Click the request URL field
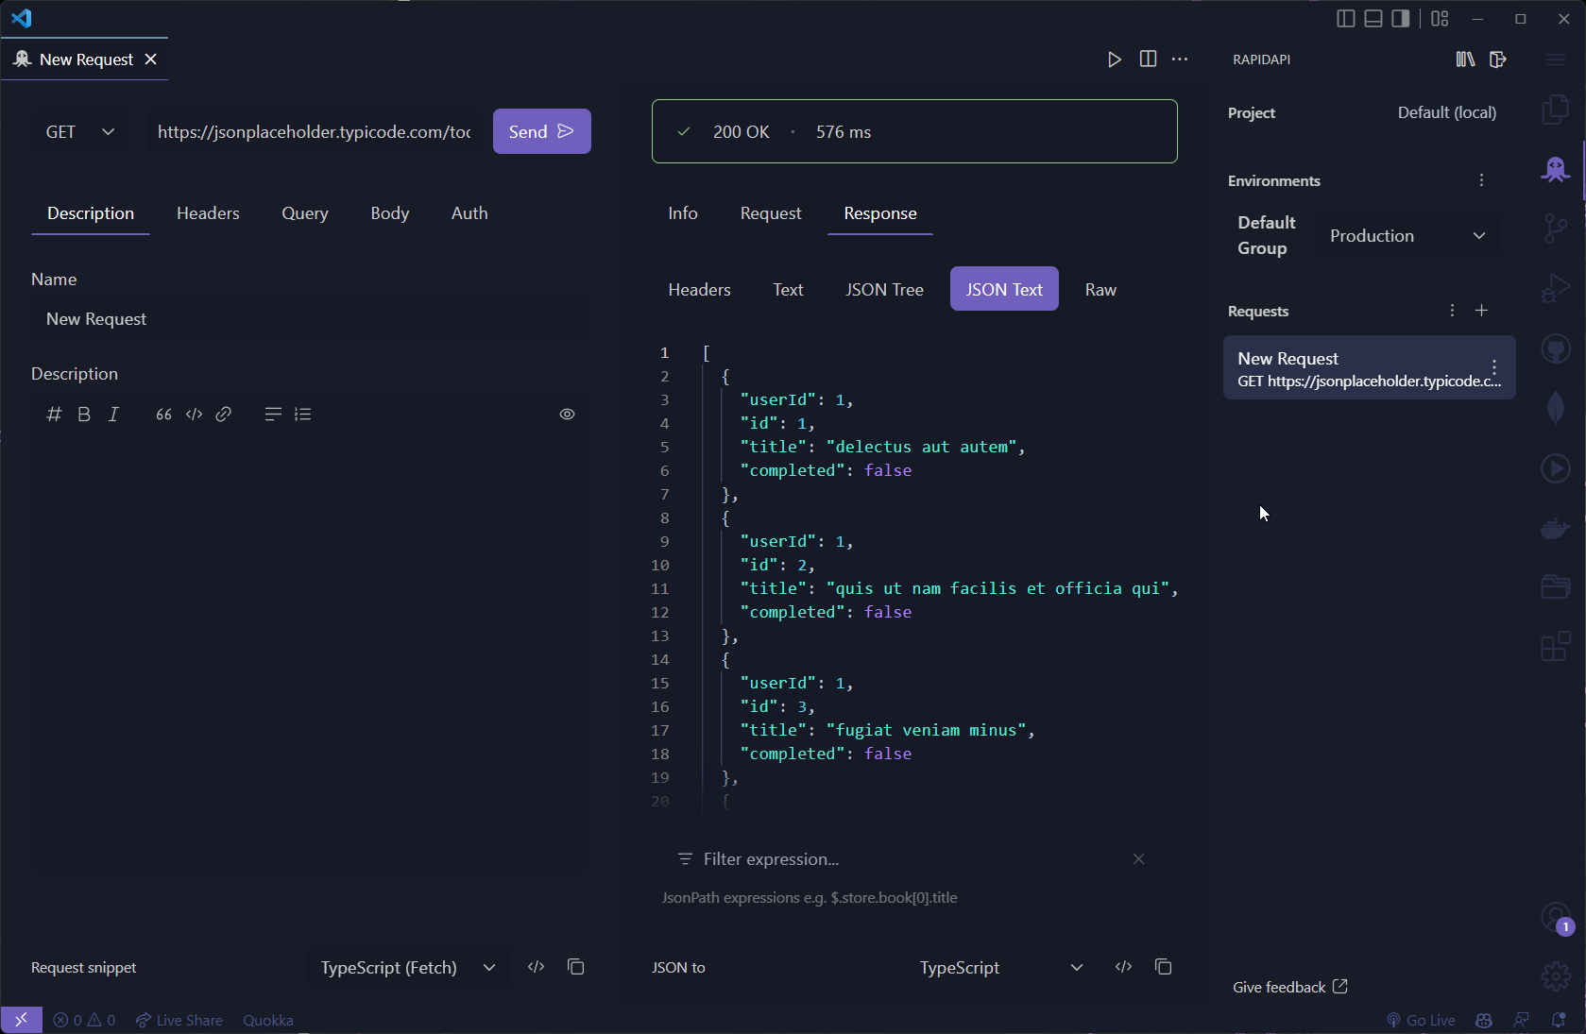This screenshot has height=1034, width=1586. pyautogui.click(x=315, y=132)
